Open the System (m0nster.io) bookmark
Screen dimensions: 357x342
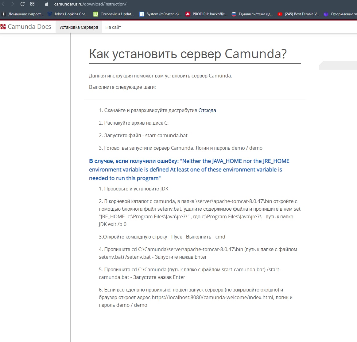tap(161, 14)
